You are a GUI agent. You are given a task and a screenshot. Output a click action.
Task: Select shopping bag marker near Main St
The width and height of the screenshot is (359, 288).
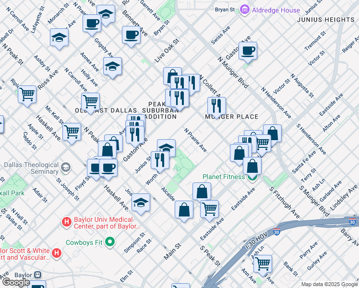tap(184, 210)
